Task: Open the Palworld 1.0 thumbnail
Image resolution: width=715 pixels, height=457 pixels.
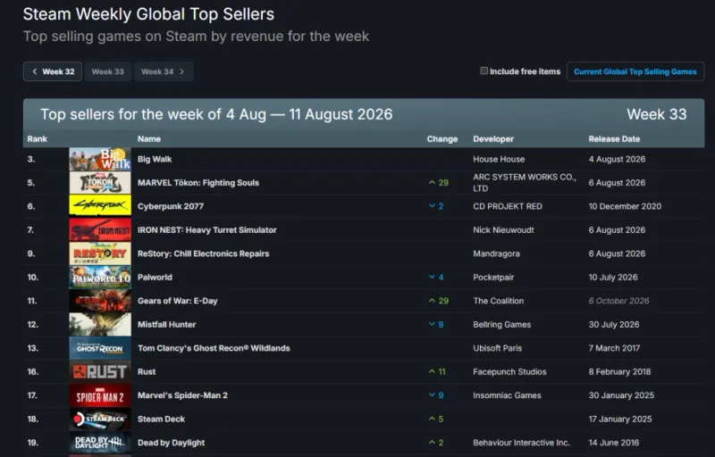Action: coord(100,278)
